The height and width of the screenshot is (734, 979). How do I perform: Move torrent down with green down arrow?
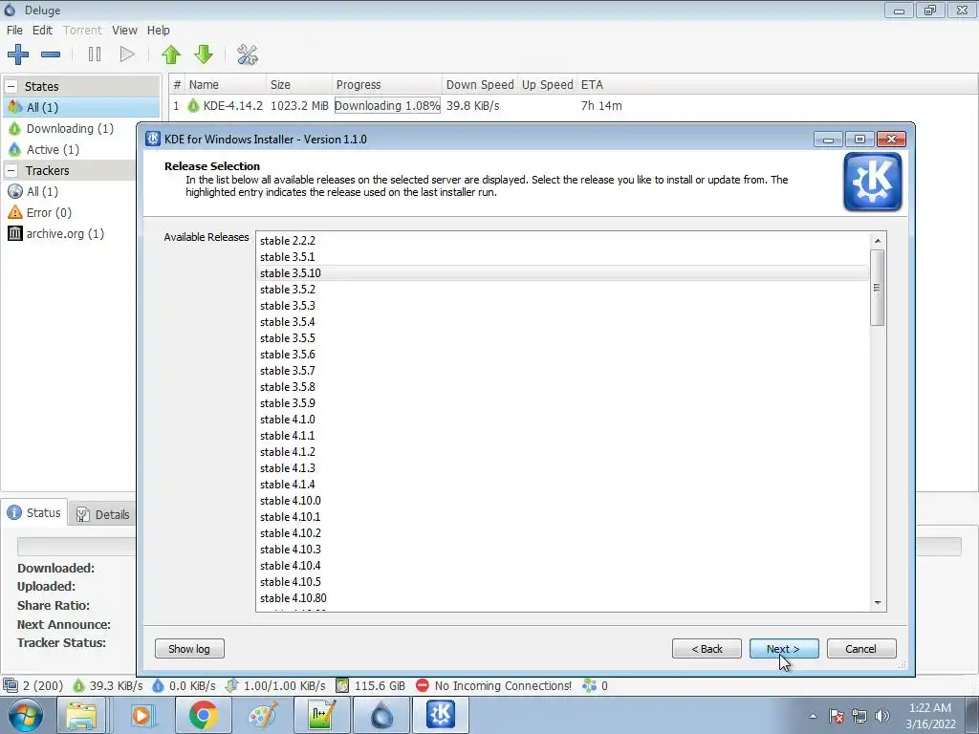click(x=204, y=54)
